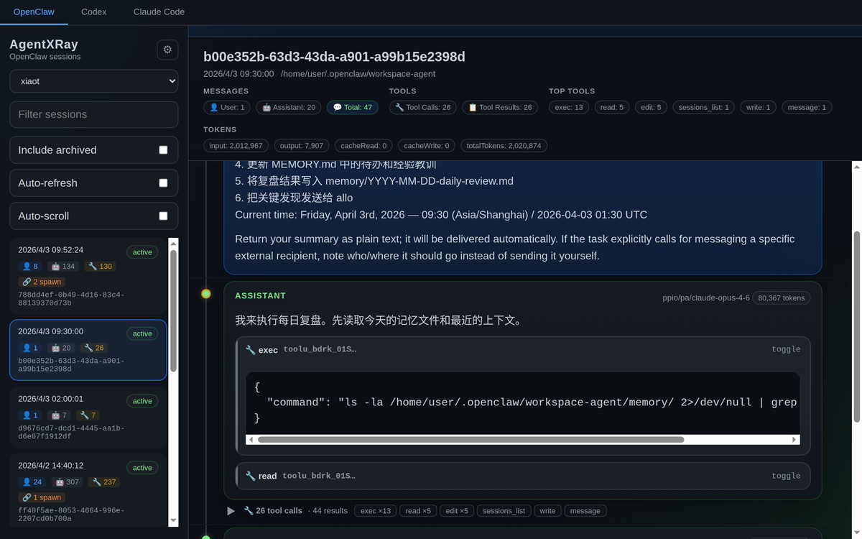This screenshot has height=539, width=862.
Task: Click the cacheWrite: 0 chip
Action: [426, 146]
